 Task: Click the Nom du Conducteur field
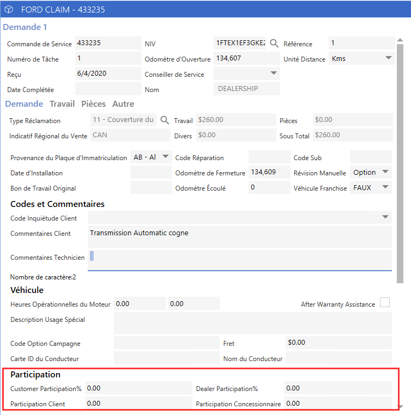tap(339, 358)
